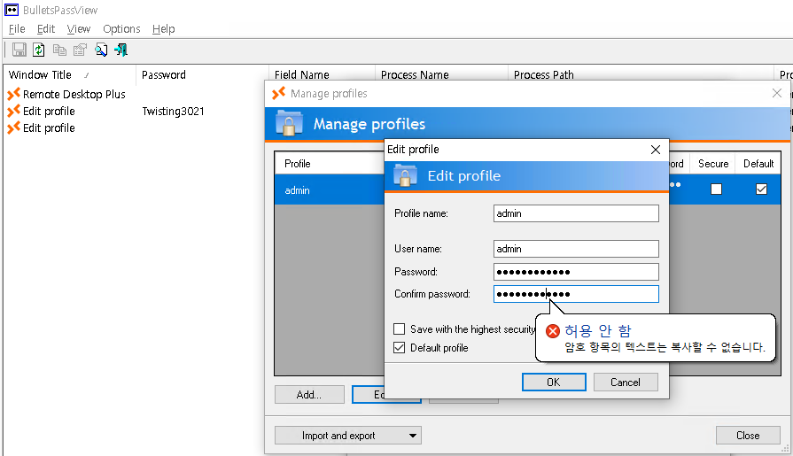Click the Confirm password field

click(576, 294)
